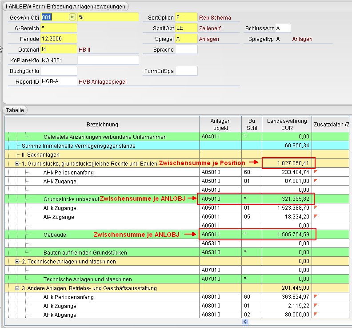
Task: Collapse the Technische Anlagen und Maschinen node
Action: click(x=17, y=261)
